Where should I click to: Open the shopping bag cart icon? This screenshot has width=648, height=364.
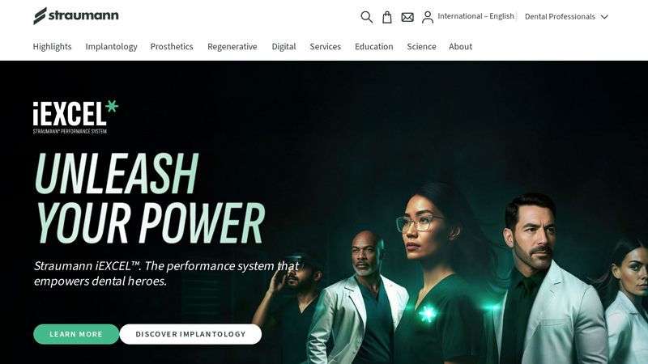pos(387,17)
